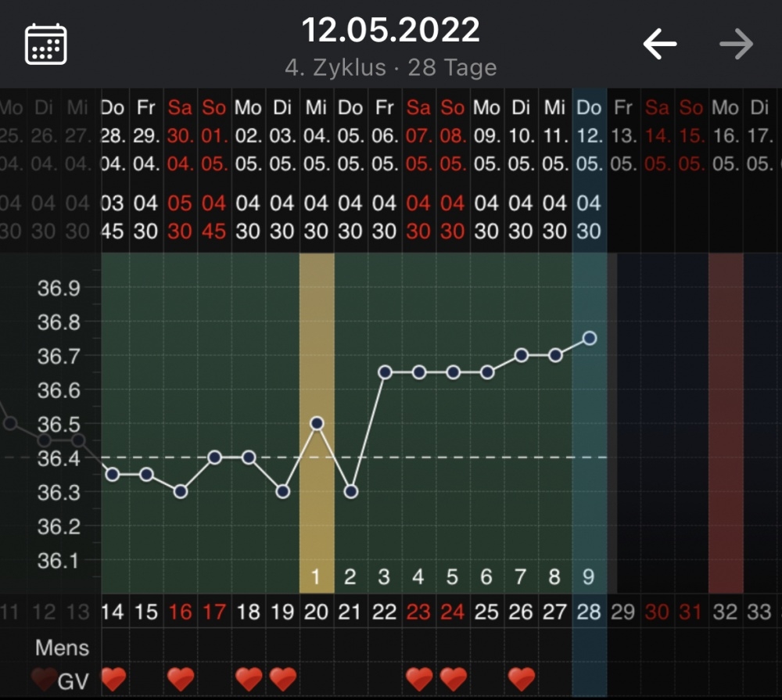The image size is (782, 700).
Task: Tap the heart icon under cycle day 16
Action: (181, 679)
